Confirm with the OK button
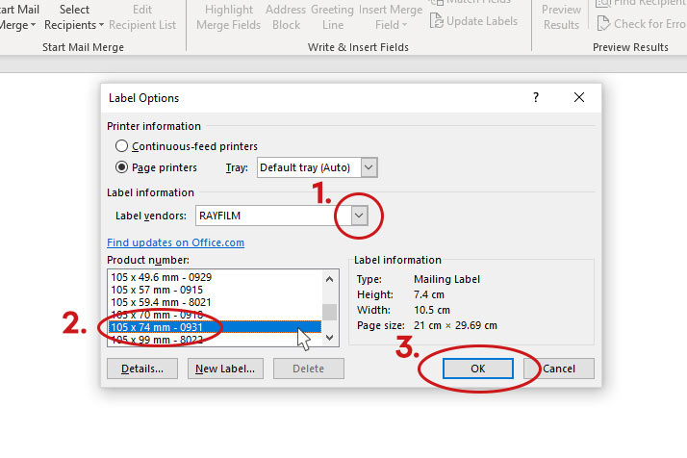687x458 pixels. click(x=478, y=369)
